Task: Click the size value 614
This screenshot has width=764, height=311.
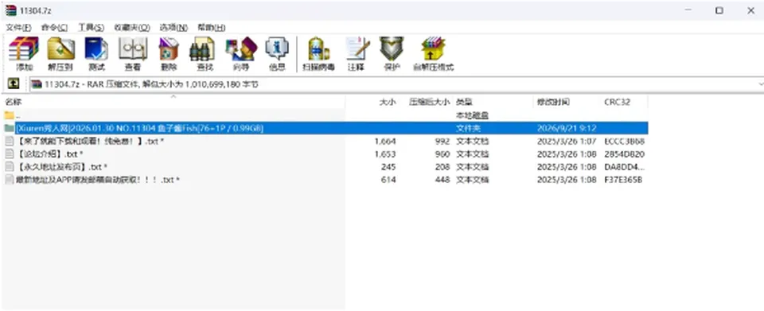Action: pos(388,180)
